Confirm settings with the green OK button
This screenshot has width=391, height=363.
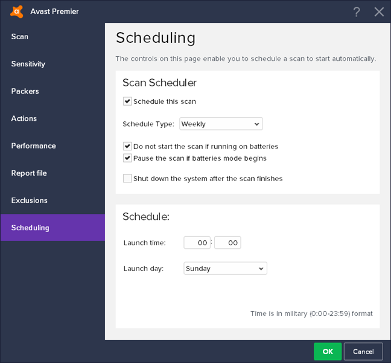coord(328,352)
